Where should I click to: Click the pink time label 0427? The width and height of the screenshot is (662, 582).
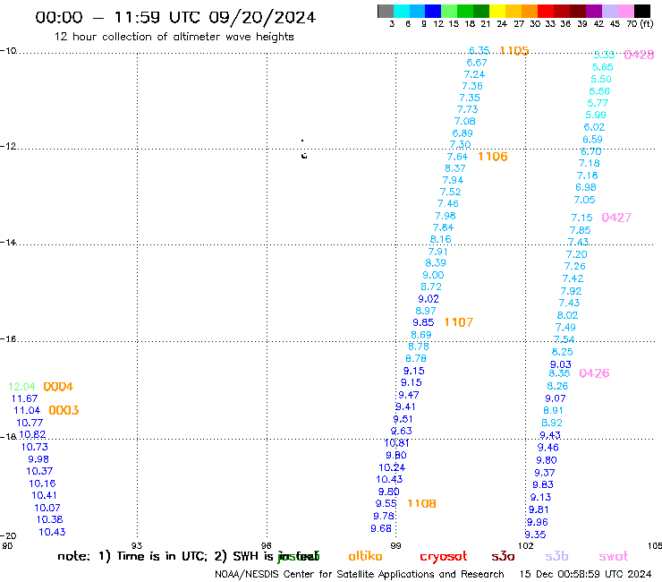(616, 218)
